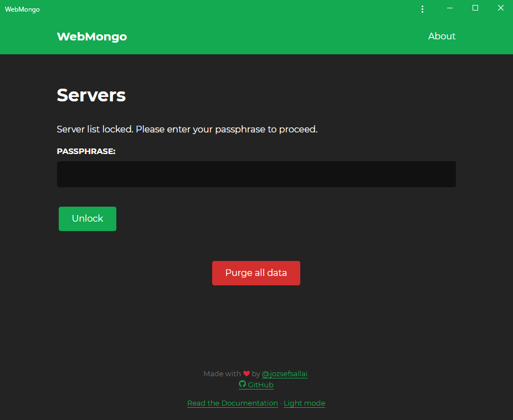
Task: Open the About page
Action: point(441,36)
